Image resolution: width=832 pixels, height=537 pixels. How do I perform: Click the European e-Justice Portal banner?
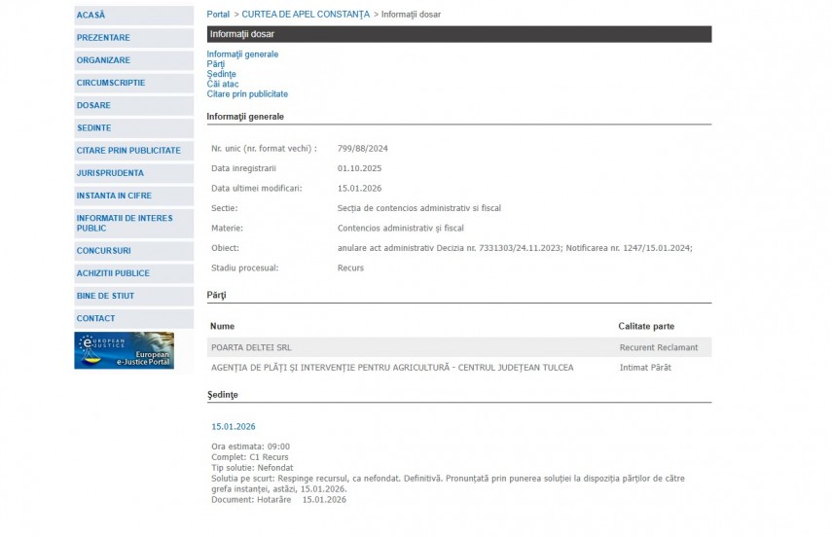(124, 350)
